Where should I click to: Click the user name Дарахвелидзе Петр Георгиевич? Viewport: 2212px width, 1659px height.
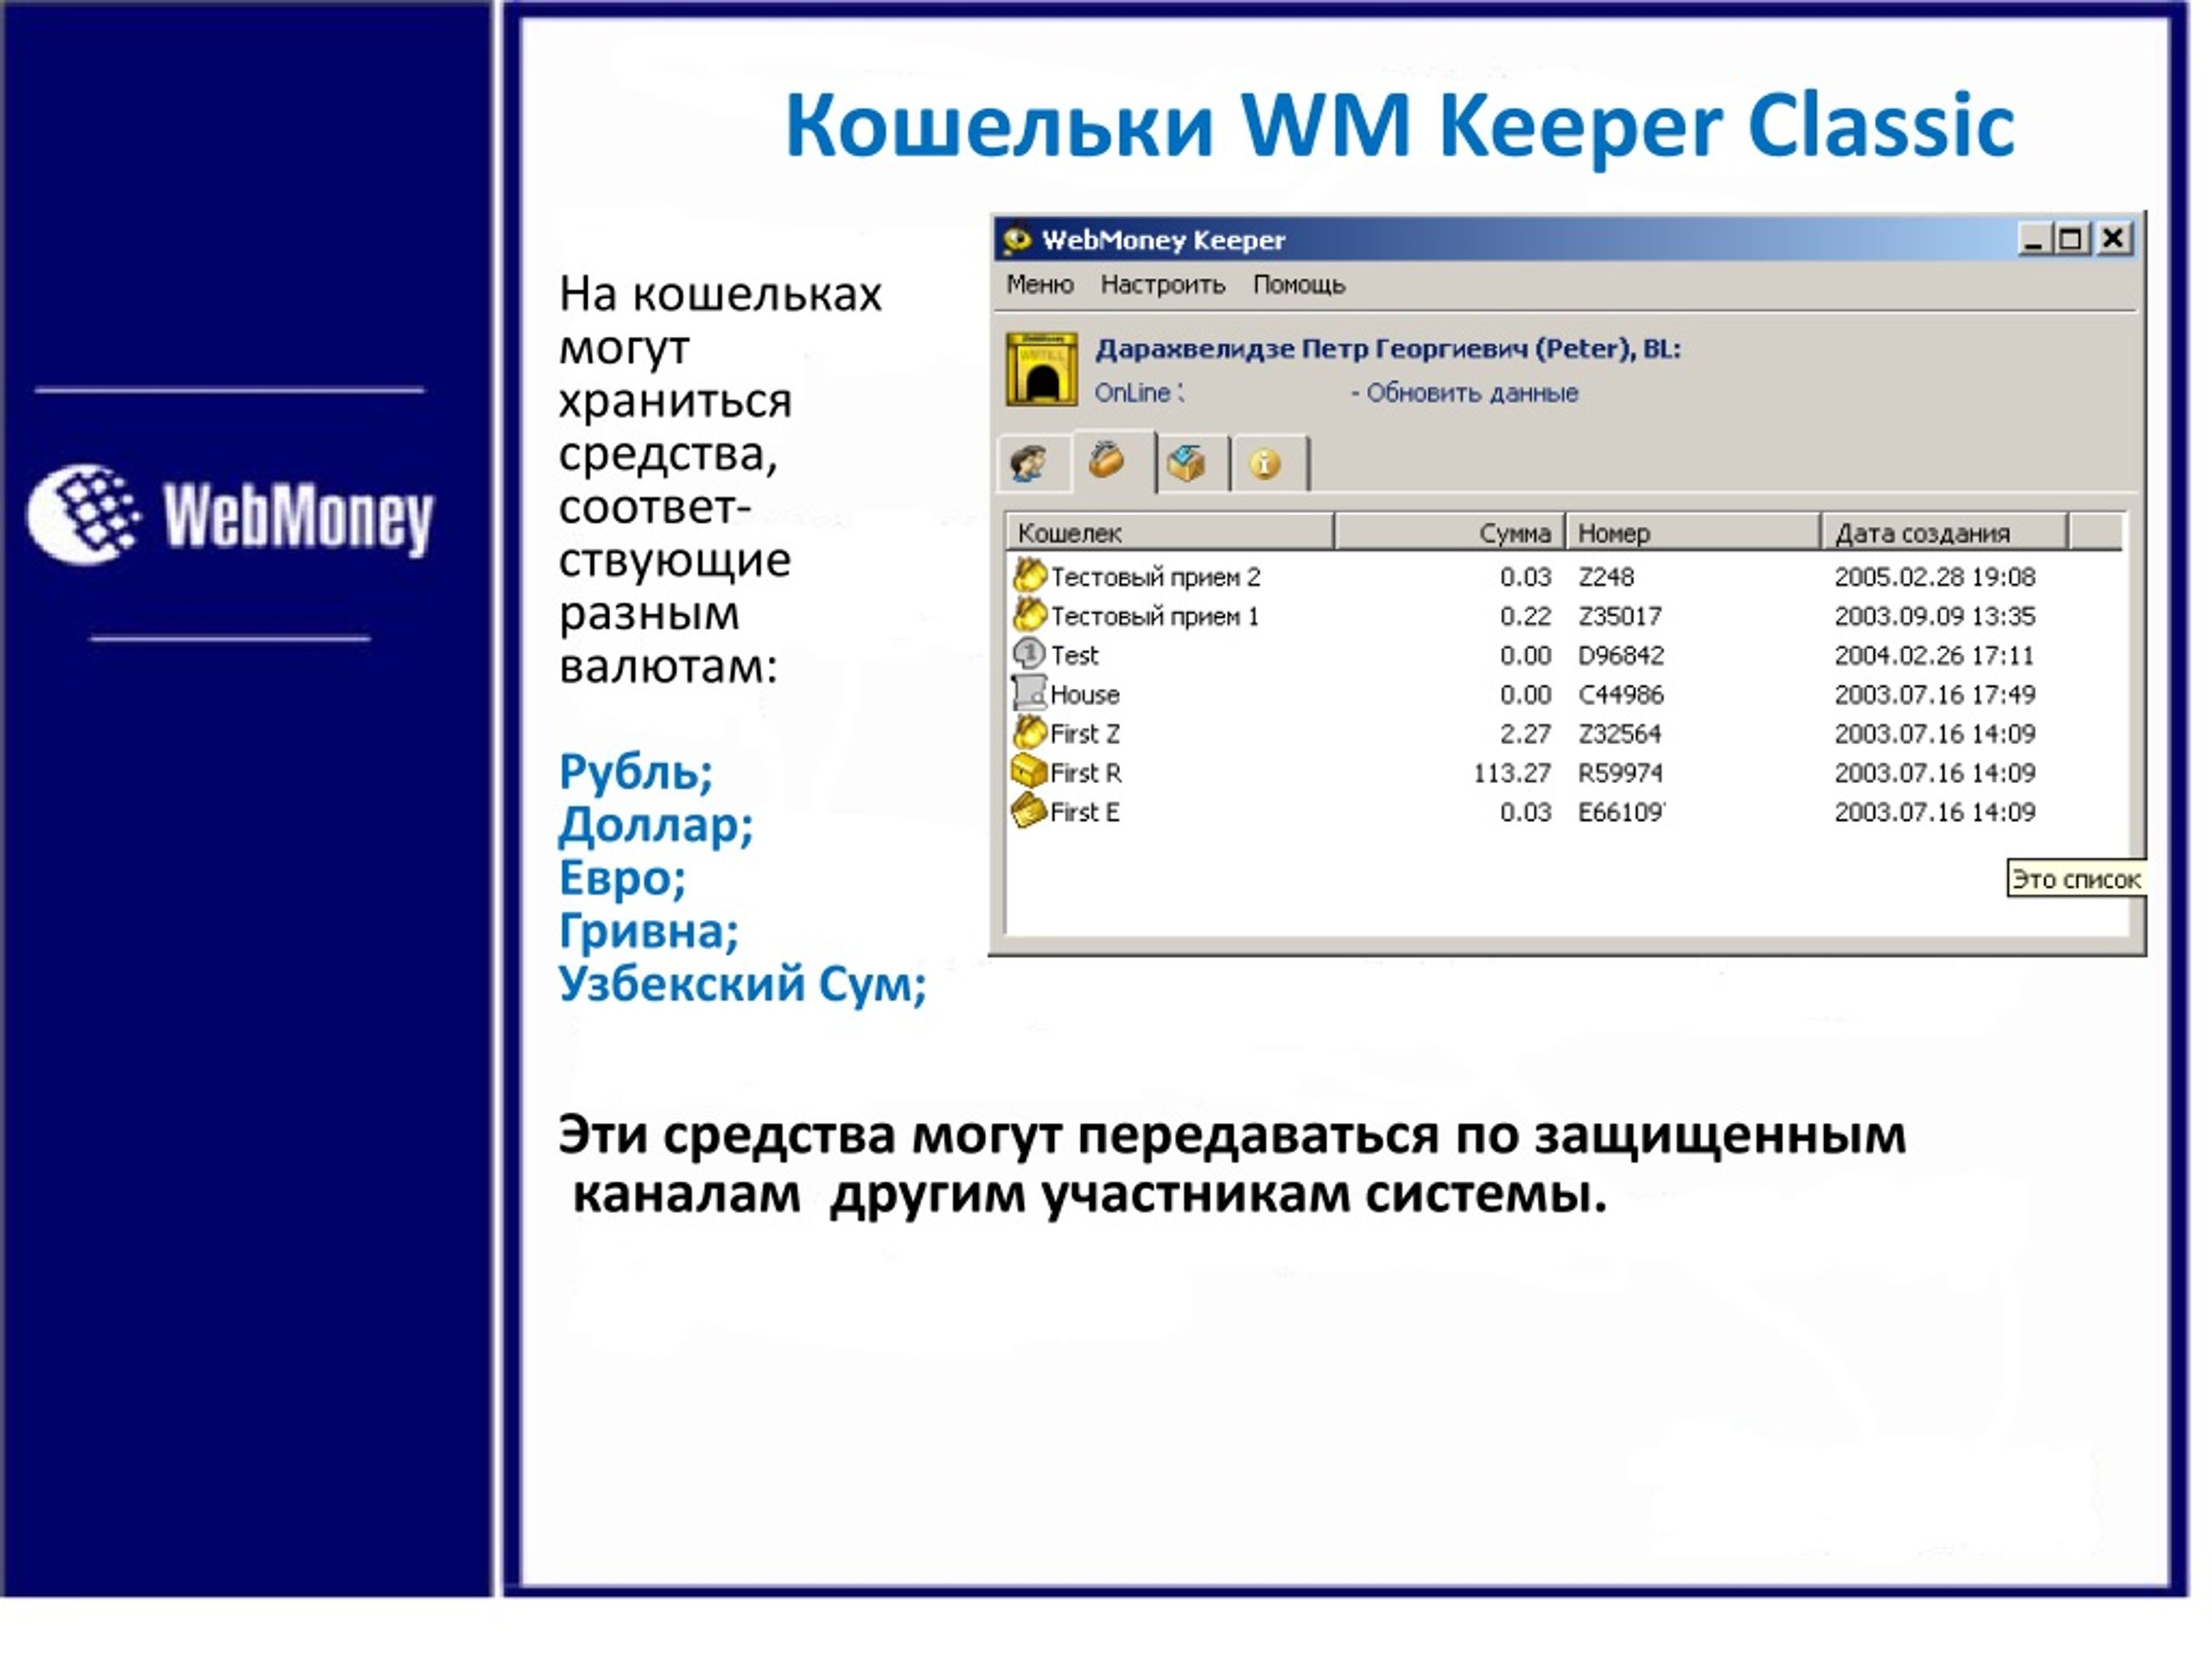1311,348
